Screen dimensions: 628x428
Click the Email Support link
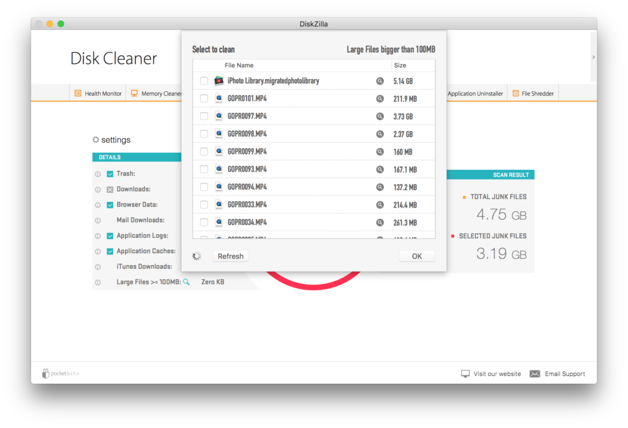click(x=557, y=373)
